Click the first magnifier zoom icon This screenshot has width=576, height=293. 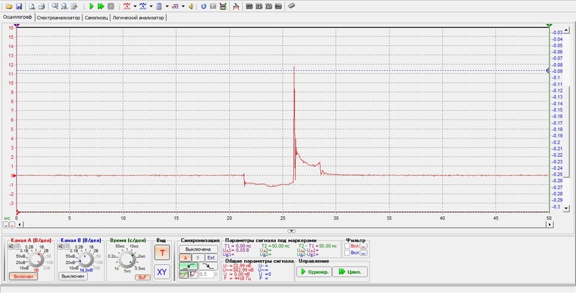click(x=55, y=6)
